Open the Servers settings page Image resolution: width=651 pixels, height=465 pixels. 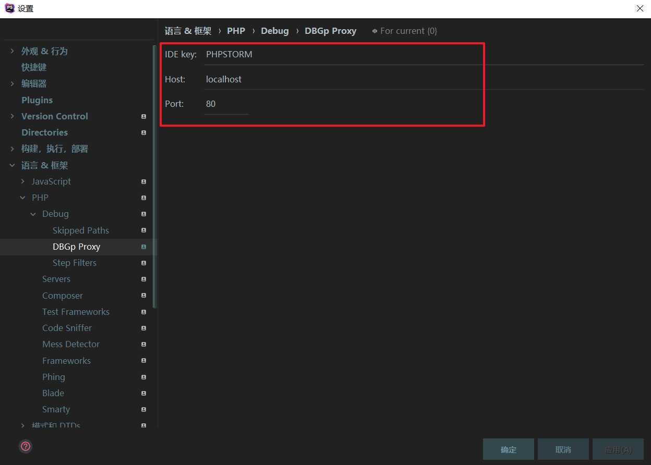point(56,279)
